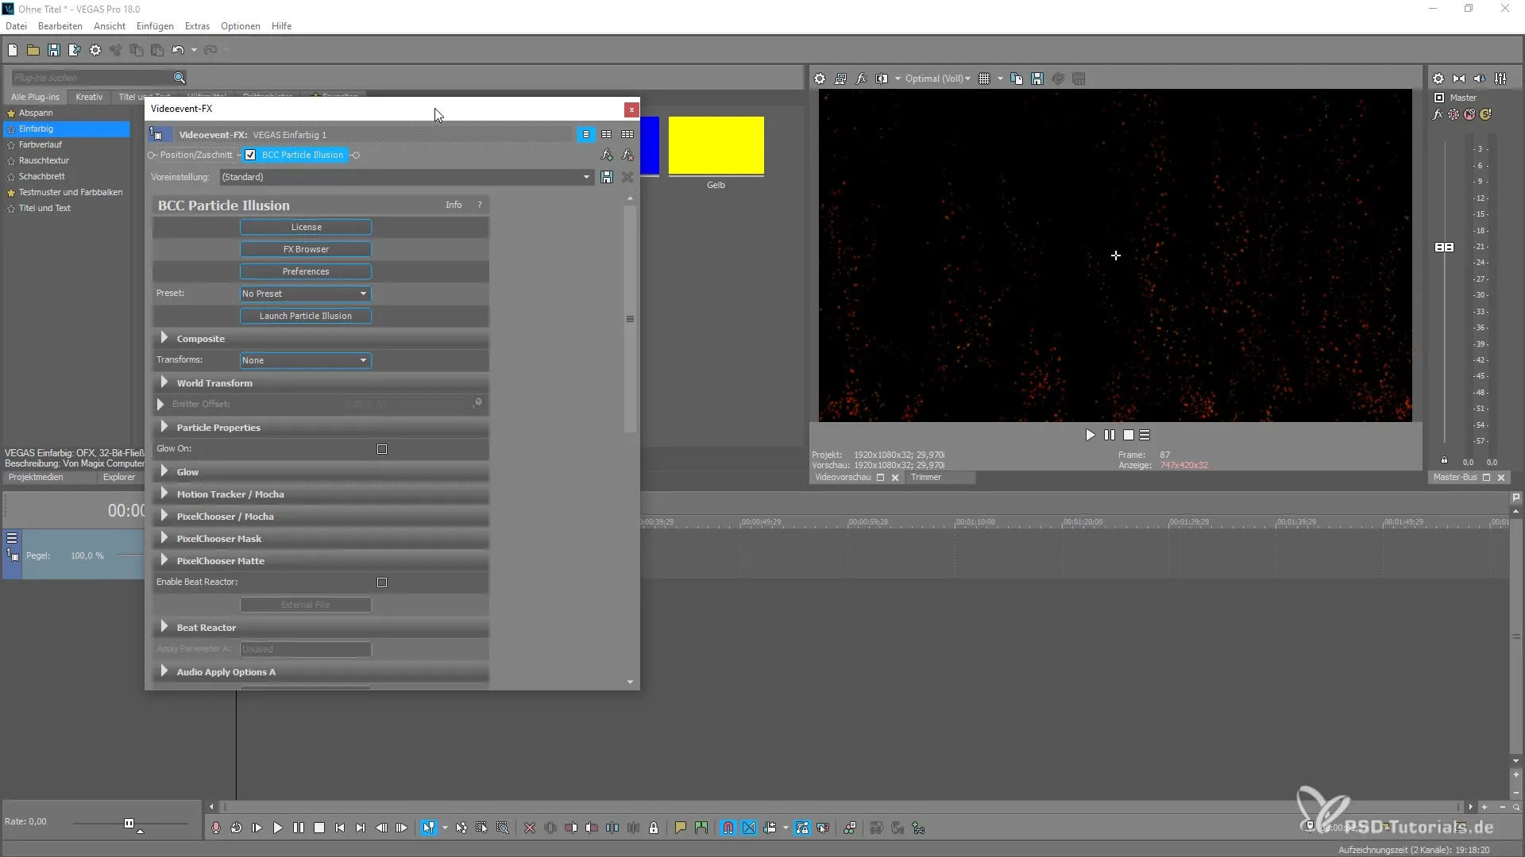
Task: Expand the Motion Tracker / Mocha section
Action: [x=164, y=494]
